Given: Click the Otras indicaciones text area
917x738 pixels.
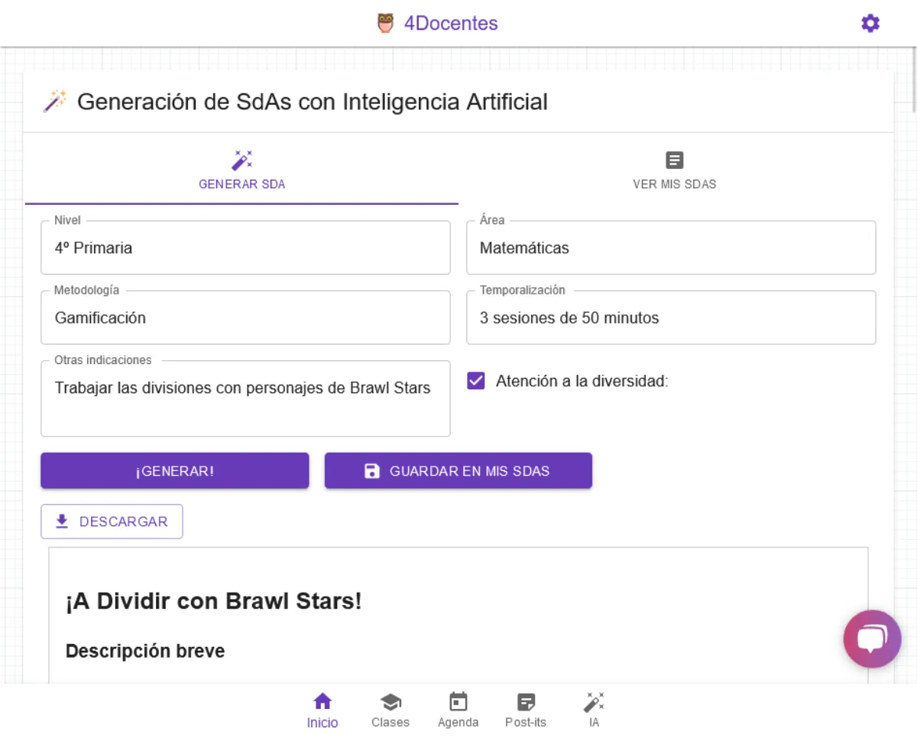Looking at the screenshot, I should 245,398.
